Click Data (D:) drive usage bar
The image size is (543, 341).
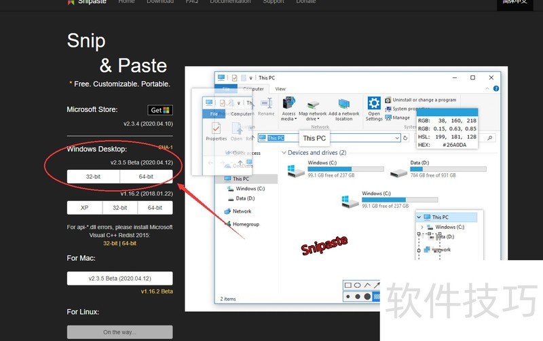pos(448,169)
